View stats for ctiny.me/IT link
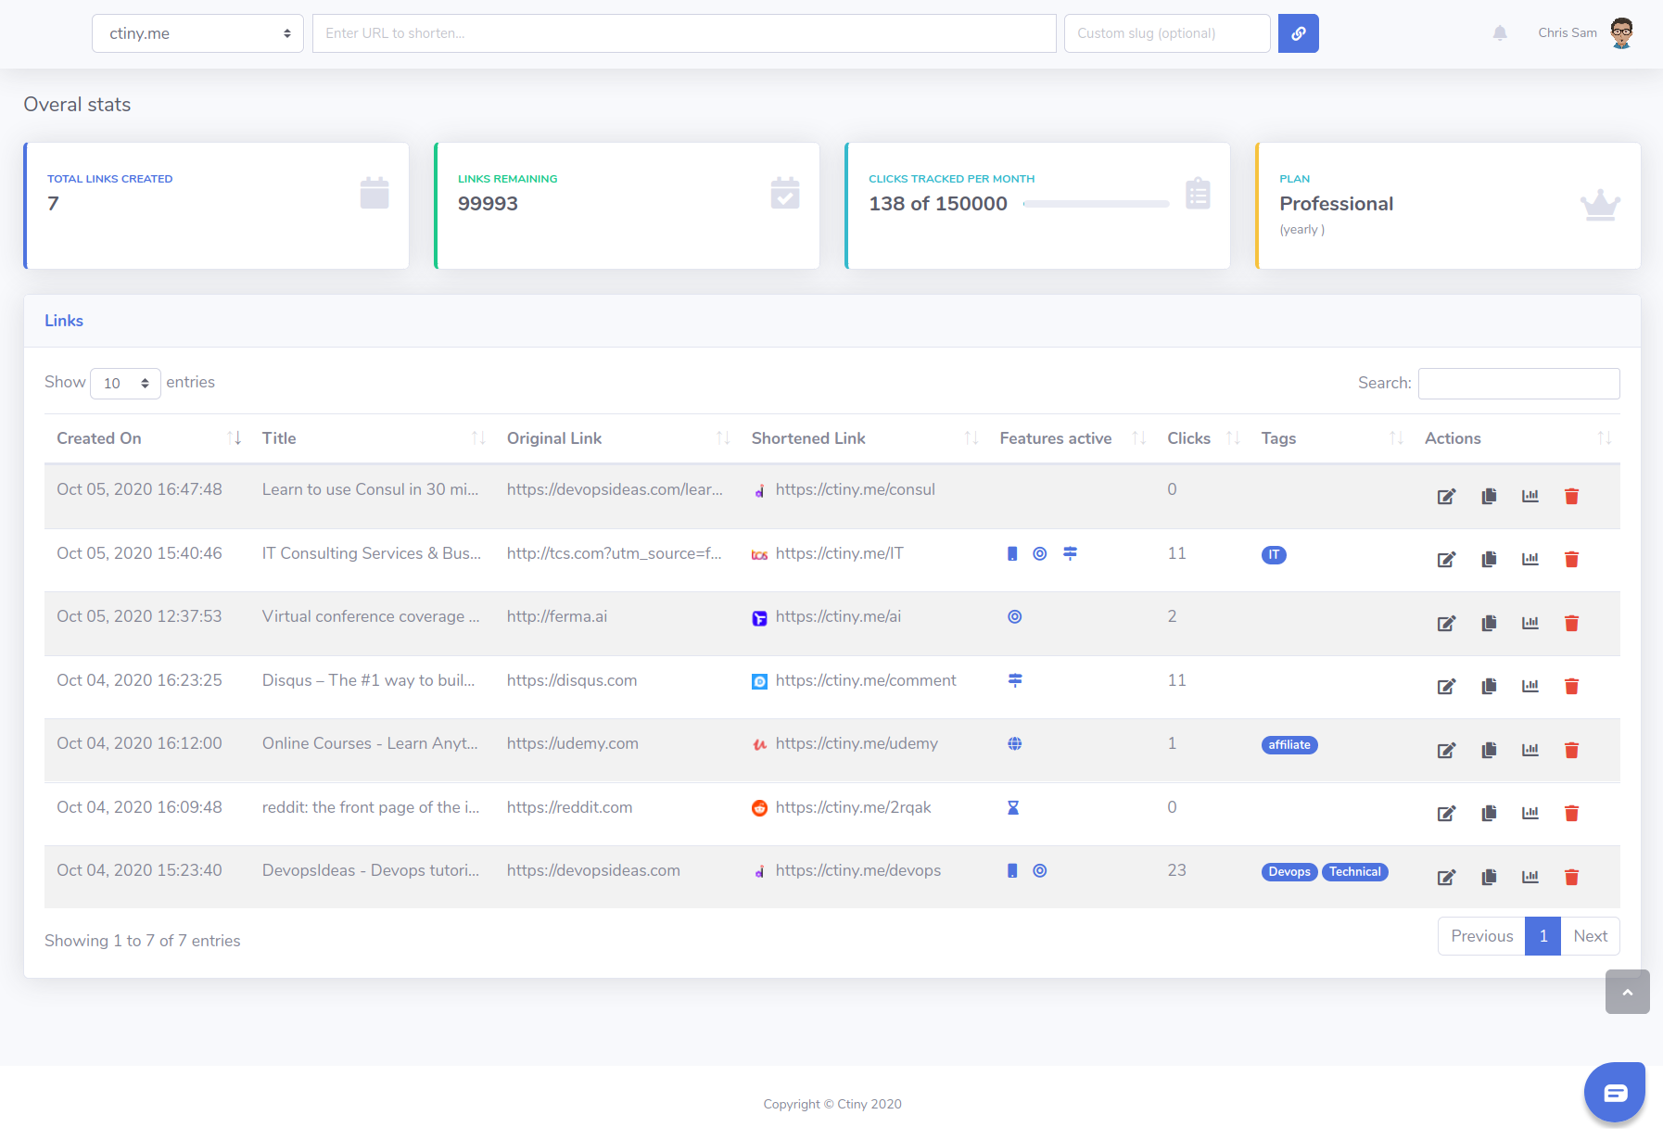This screenshot has height=1140, width=1663. (1530, 560)
